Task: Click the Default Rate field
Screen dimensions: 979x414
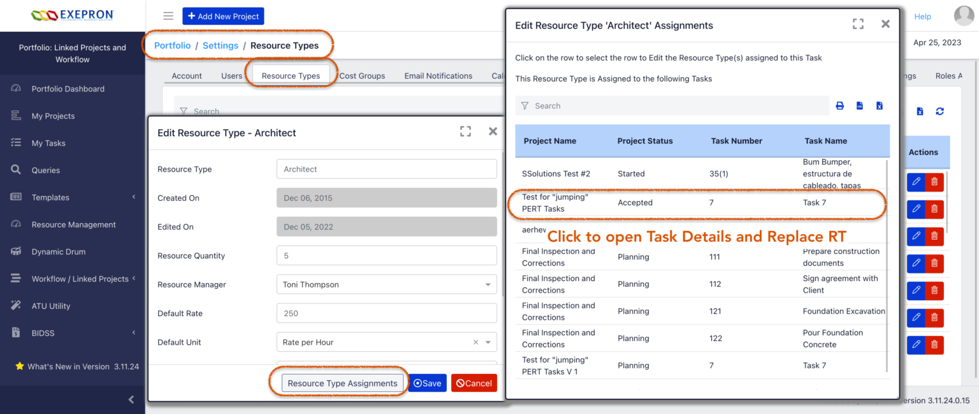Action: tap(386, 313)
